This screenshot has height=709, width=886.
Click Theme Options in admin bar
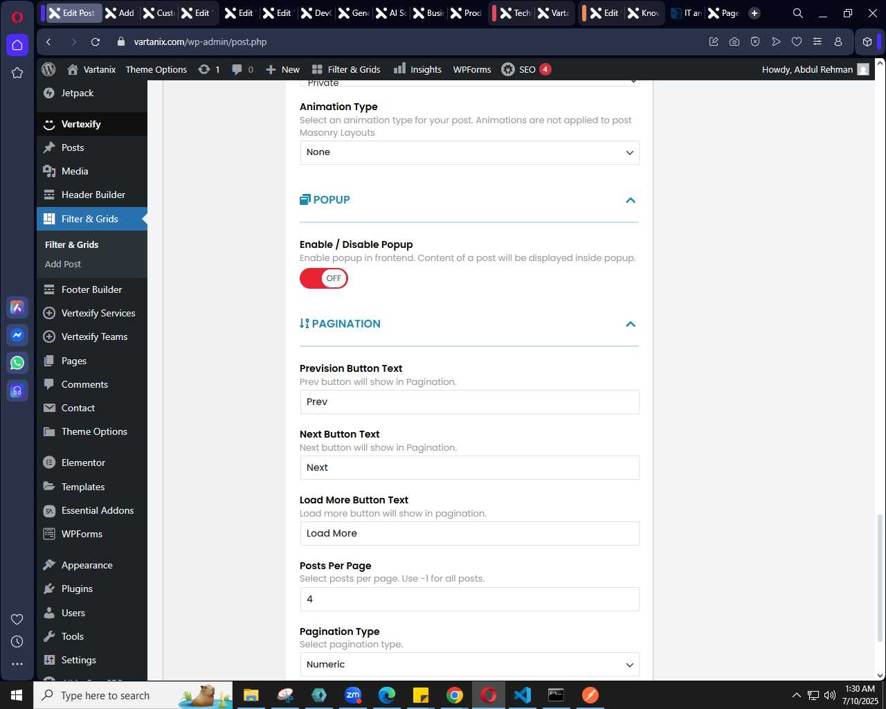coord(156,69)
